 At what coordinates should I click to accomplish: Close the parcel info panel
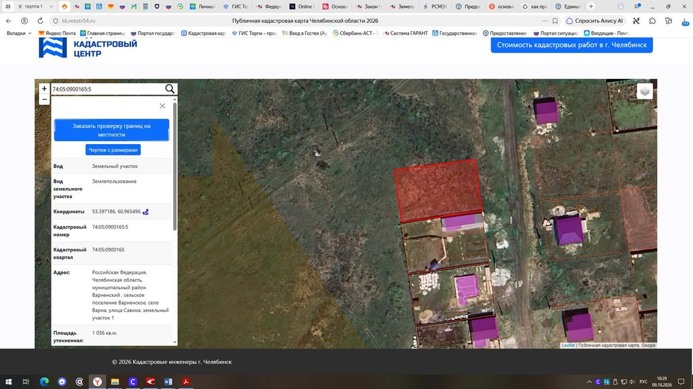(x=162, y=106)
